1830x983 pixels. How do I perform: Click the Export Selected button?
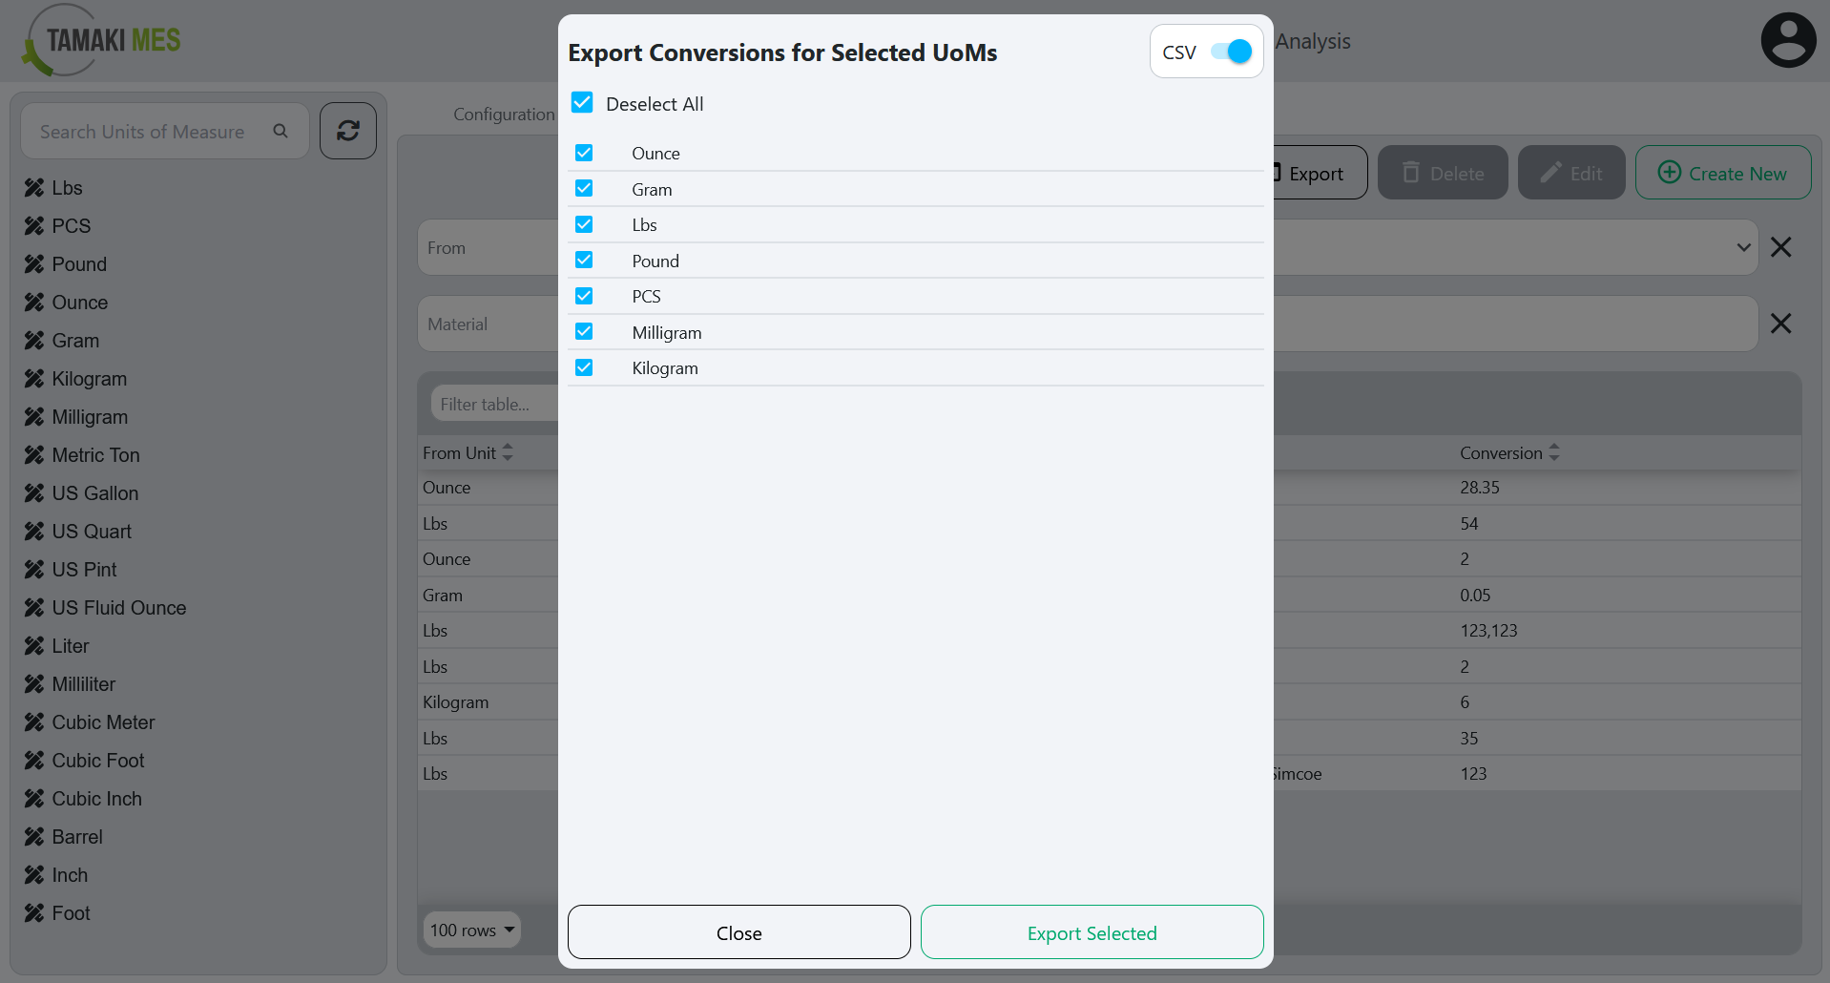tap(1091, 932)
